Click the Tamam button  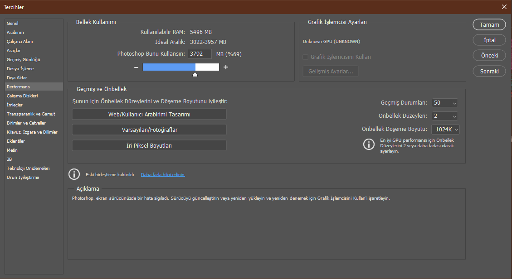(x=489, y=25)
